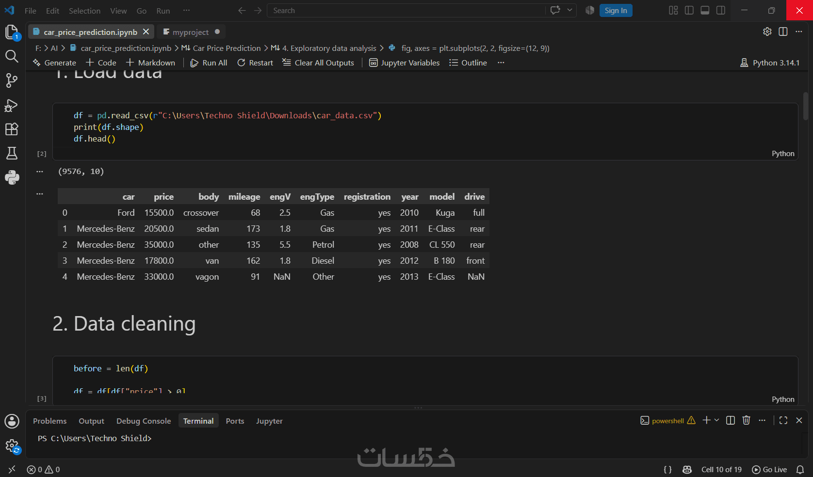Toggle Secondary Side Bar visibility

point(721,10)
